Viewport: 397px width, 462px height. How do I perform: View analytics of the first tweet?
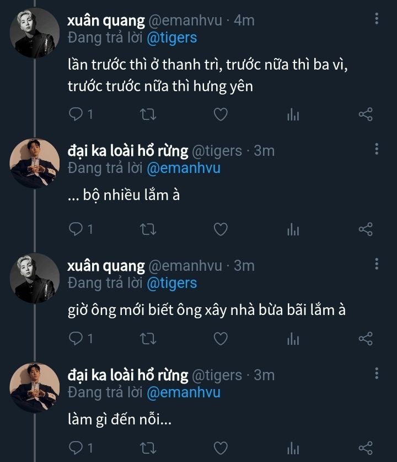(x=293, y=115)
